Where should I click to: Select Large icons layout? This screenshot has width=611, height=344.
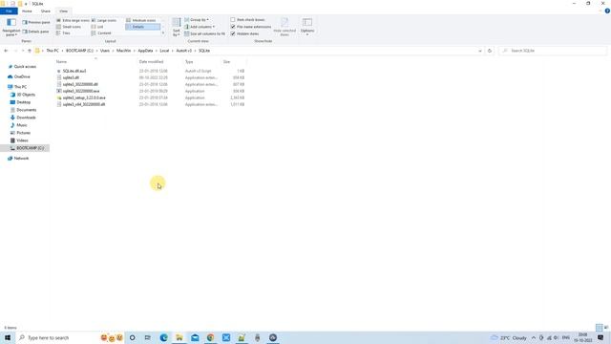pyautogui.click(x=104, y=20)
